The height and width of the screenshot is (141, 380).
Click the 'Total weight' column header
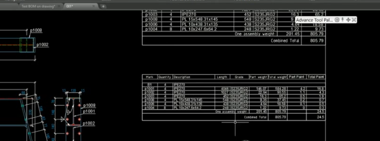278,77
